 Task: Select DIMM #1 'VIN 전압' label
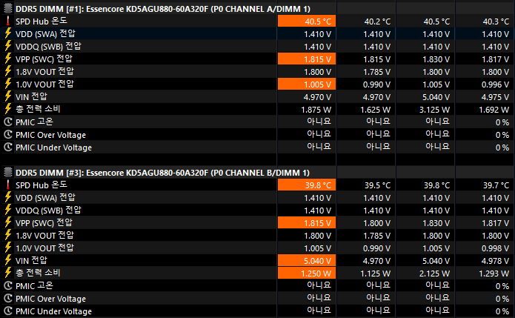(31, 96)
